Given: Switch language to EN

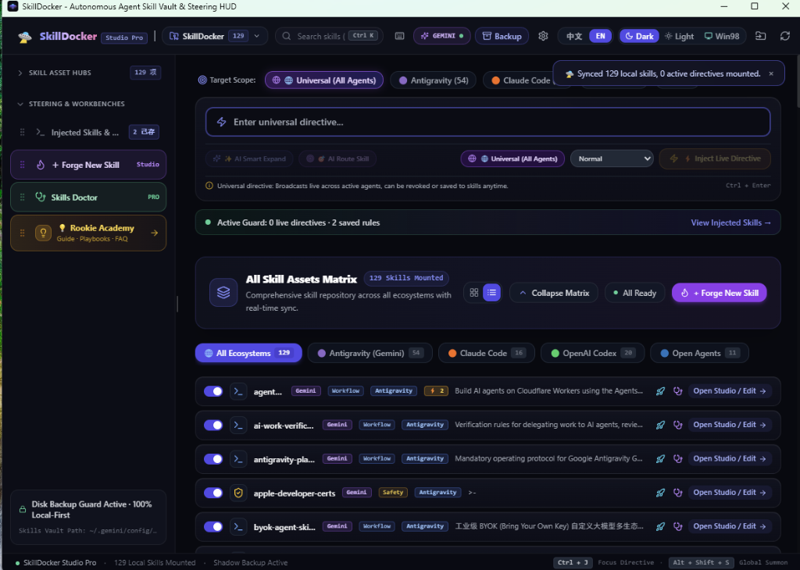Looking at the screenshot, I should click(601, 36).
